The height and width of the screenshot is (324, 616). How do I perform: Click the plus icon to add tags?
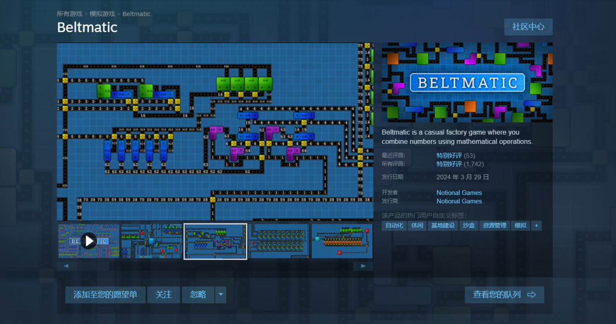click(x=536, y=225)
